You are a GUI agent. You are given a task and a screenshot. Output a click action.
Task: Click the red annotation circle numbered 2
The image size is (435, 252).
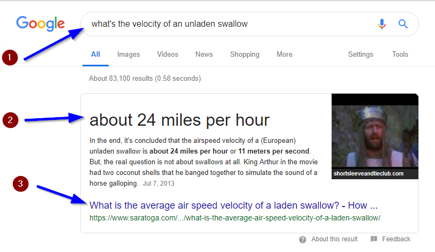click(x=10, y=120)
